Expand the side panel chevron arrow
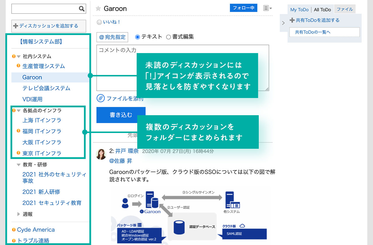Viewport: 373px width, 245px height. pyautogui.click(x=283, y=23)
